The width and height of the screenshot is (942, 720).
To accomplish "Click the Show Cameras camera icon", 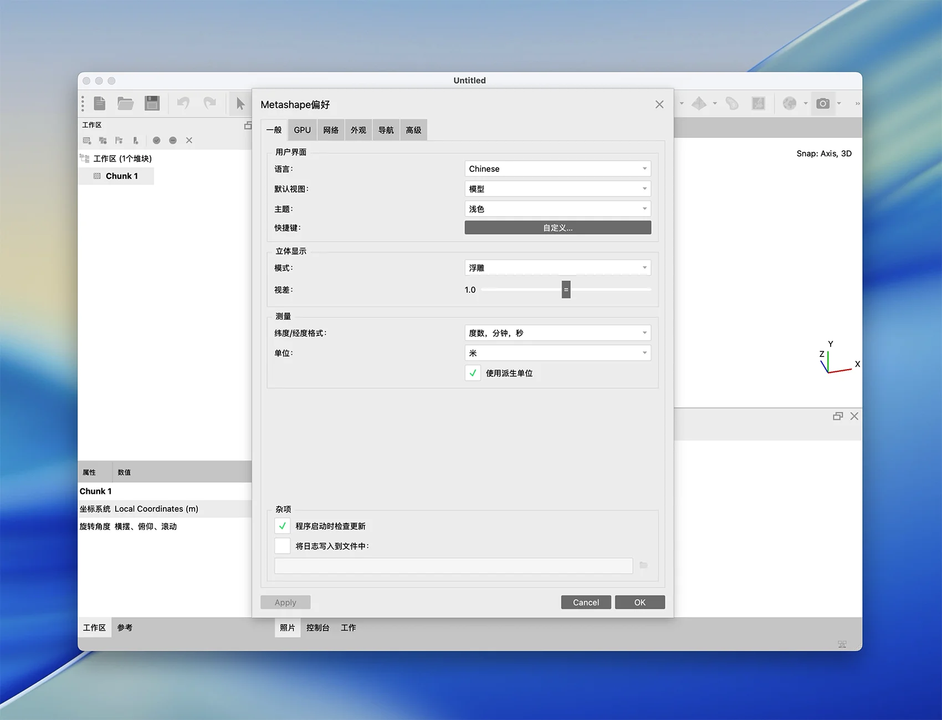I will (823, 104).
